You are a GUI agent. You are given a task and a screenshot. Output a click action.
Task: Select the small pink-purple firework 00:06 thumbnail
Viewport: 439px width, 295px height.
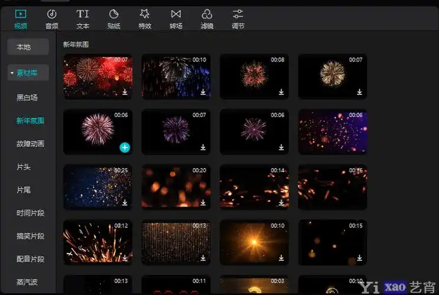click(x=254, y=132)
